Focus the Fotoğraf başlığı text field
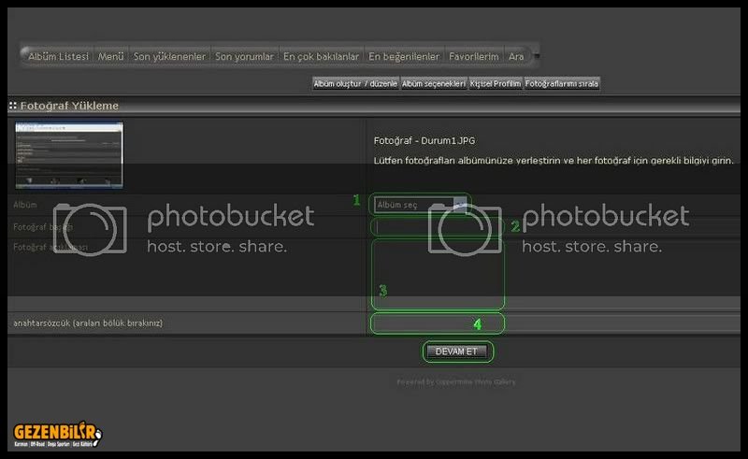 [438, 227]
